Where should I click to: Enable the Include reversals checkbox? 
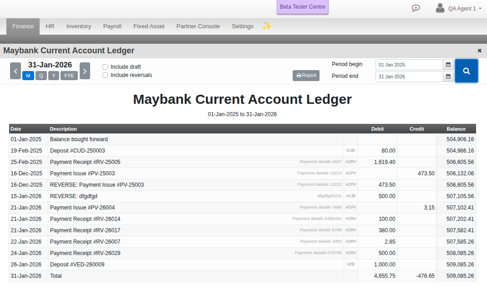click(105, 75)
